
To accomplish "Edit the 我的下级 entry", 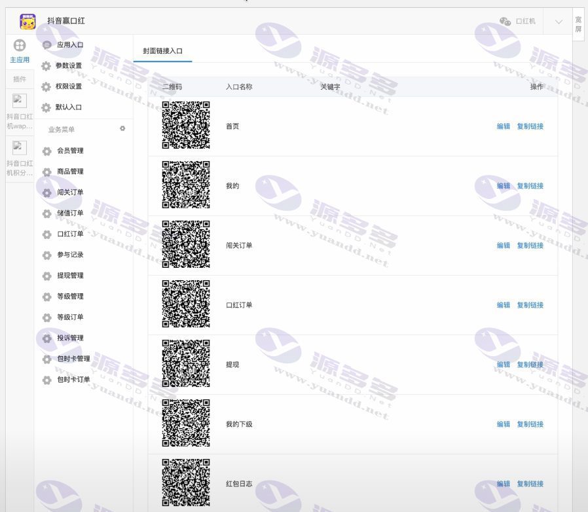I will click(504, 425).
